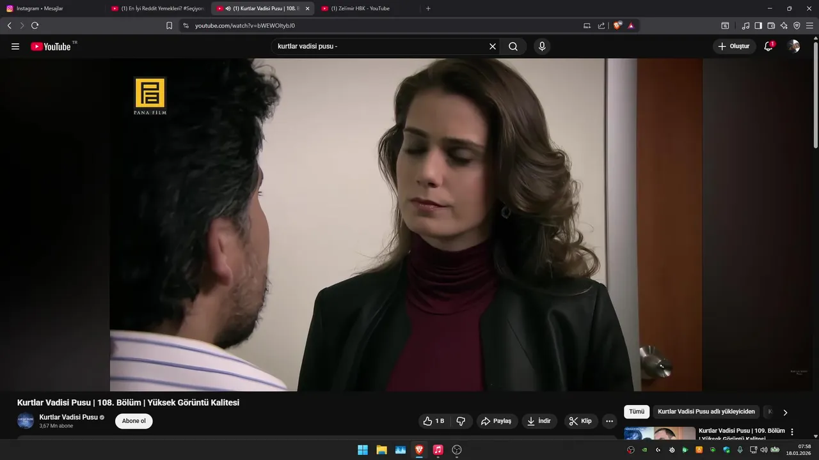This screenshot has width=819, height=460.
Task: Clear the search box text with X
Action: (493, 47)
